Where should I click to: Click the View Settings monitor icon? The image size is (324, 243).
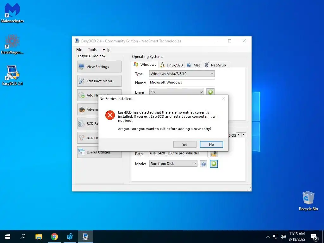pos(81,66)
